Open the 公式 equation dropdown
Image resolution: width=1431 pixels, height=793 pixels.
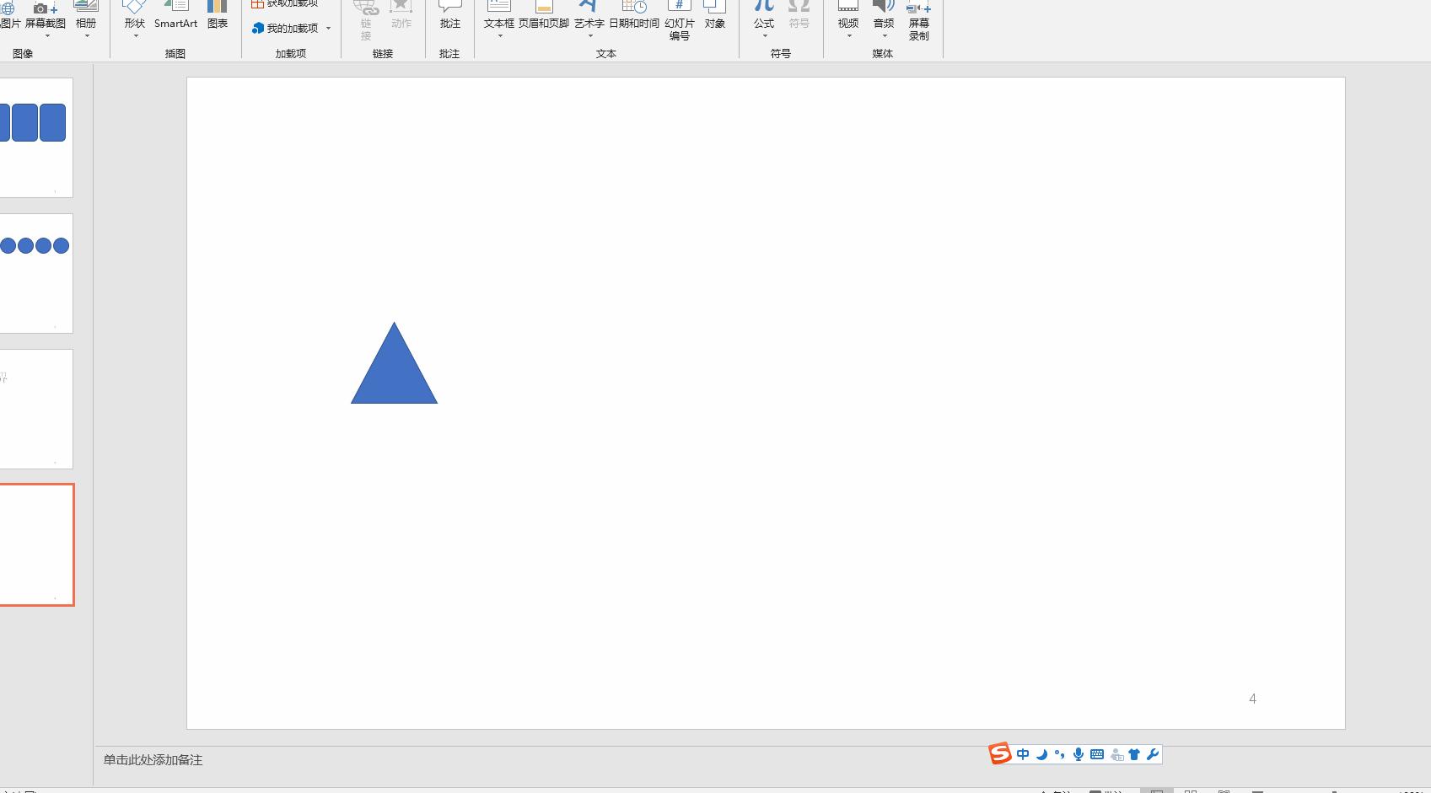click(764, 25)
